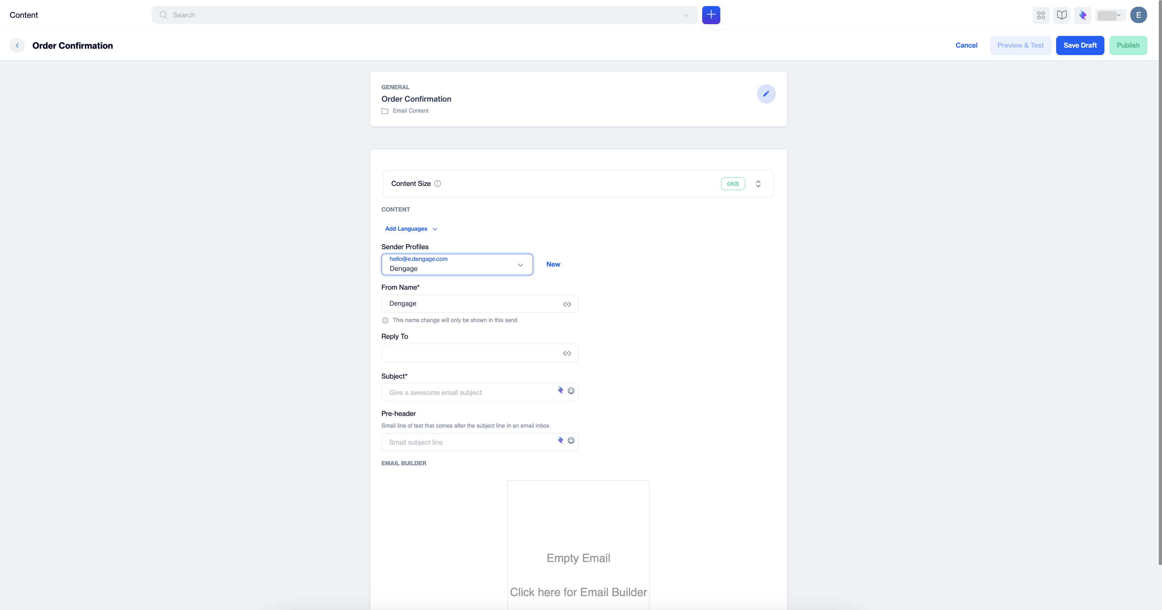The height and width of the screenshot is (610, 1162).
Task: Focus the Search input field
Action: point(424,15)
